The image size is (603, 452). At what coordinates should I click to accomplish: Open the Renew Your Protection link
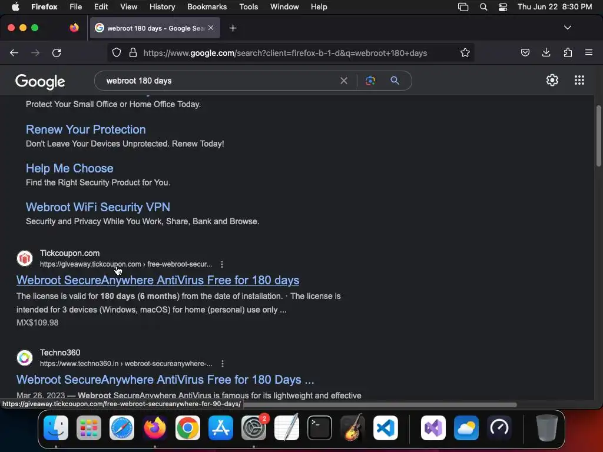(x=86, y=129)
